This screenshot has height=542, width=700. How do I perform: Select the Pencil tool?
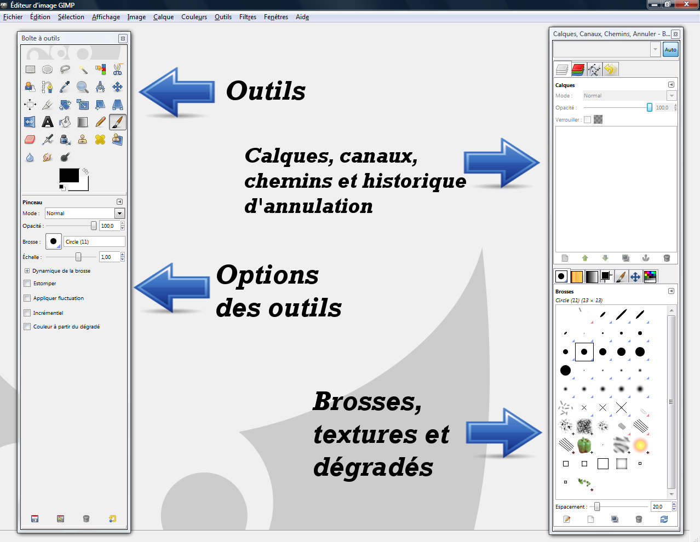(100, 122)
